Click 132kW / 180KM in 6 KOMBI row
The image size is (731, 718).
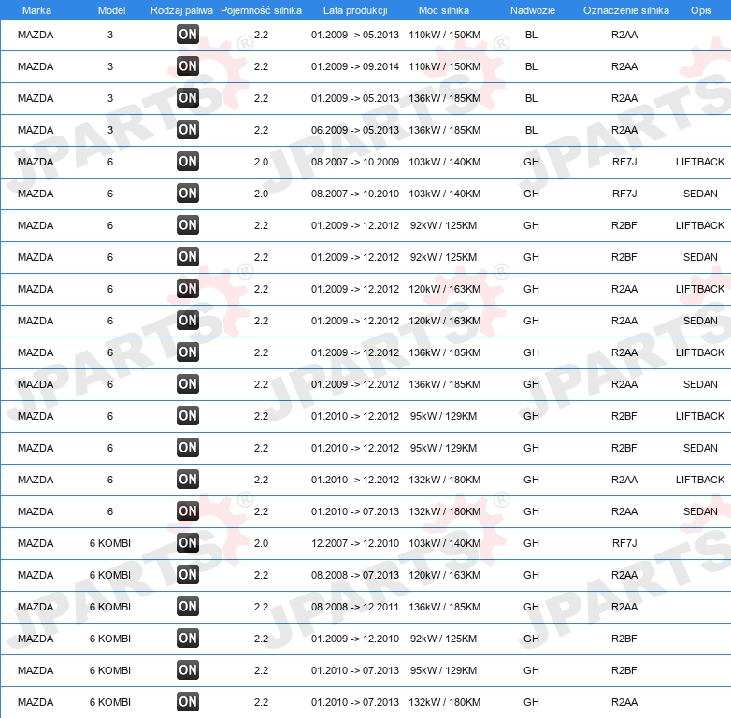(x=444, y=702)
